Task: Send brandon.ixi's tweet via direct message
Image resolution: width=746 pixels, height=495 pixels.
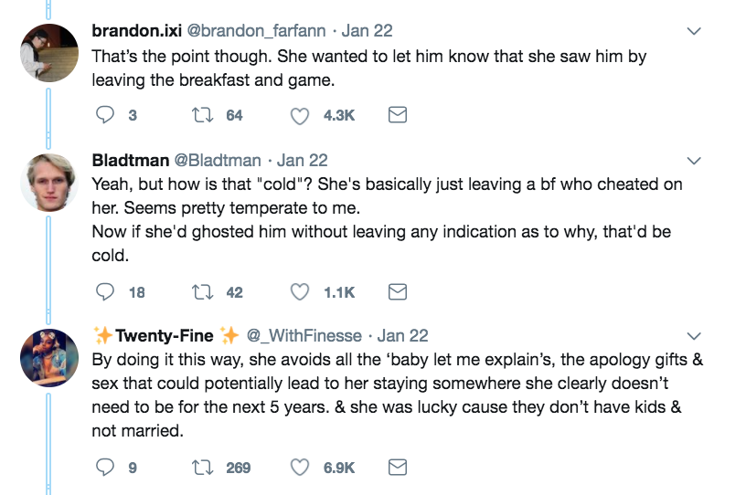Action: tap(398, 116)
